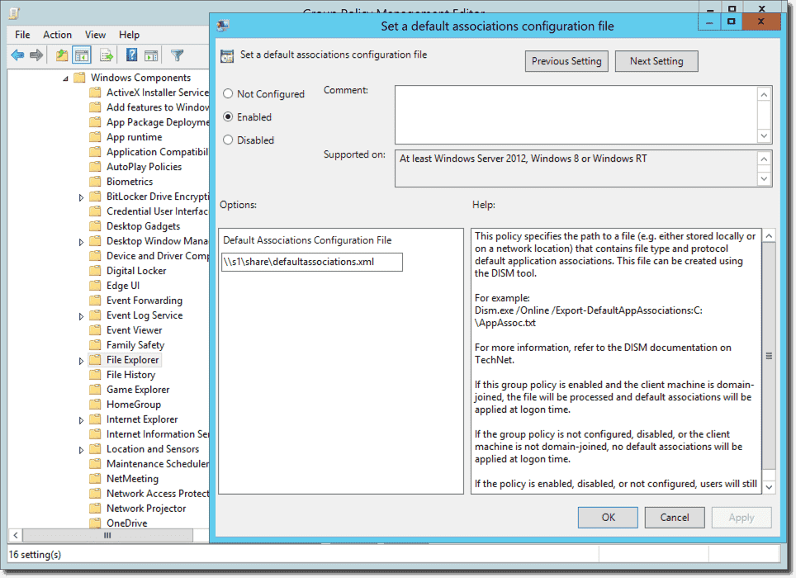The height and width of the screenshot is (578, 796).
Task: Click the Default Associations Configuration File field
Action: (311, 262)
